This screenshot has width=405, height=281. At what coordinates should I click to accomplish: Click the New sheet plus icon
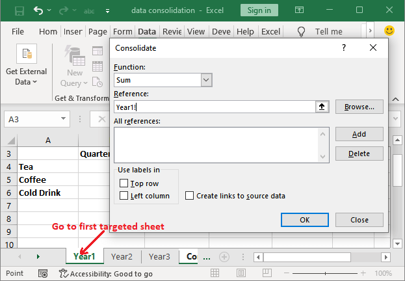224,257
